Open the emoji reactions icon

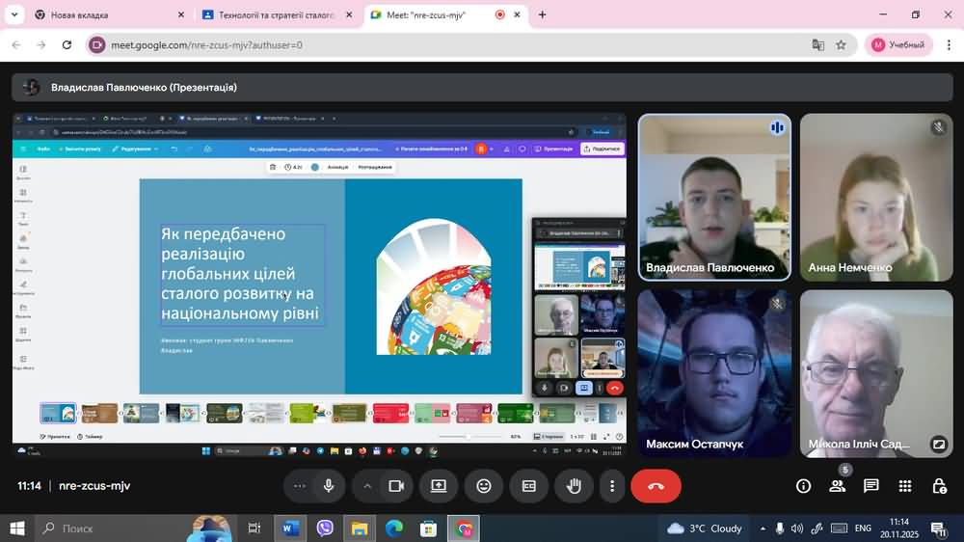(484, 486)
